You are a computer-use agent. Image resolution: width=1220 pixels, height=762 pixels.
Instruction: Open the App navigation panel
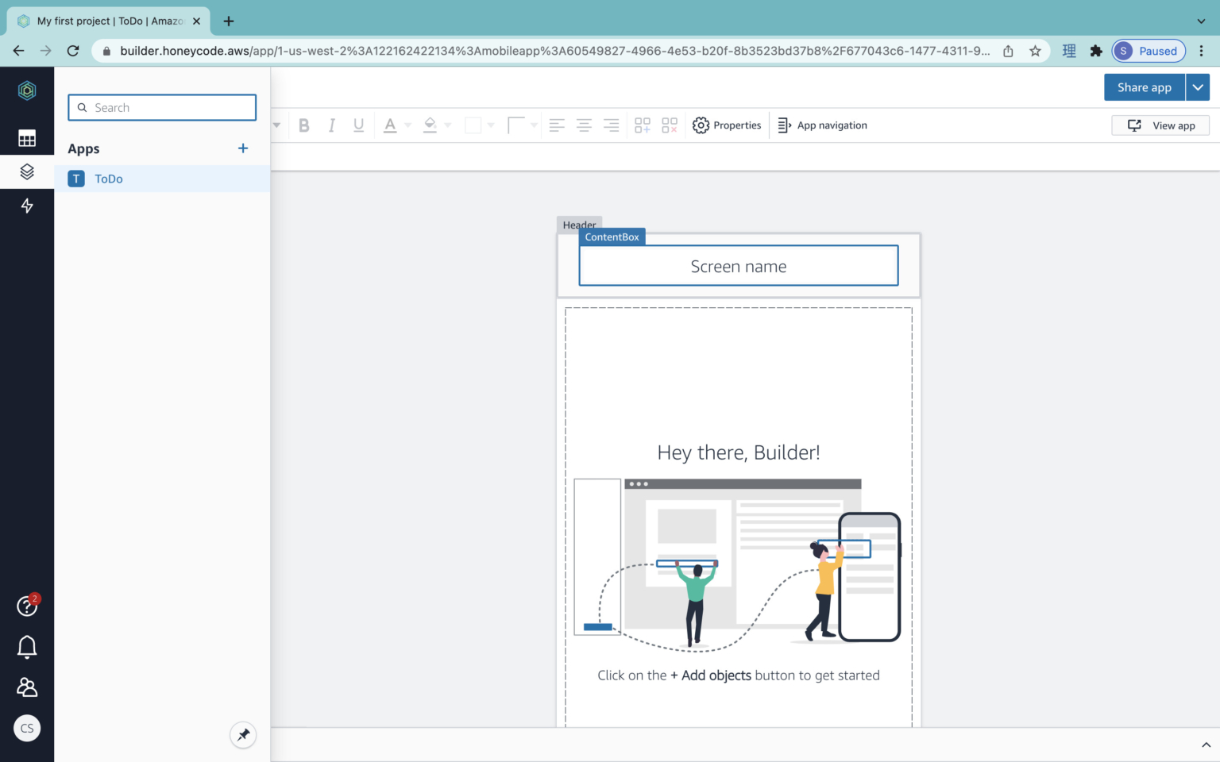(823, 125)
